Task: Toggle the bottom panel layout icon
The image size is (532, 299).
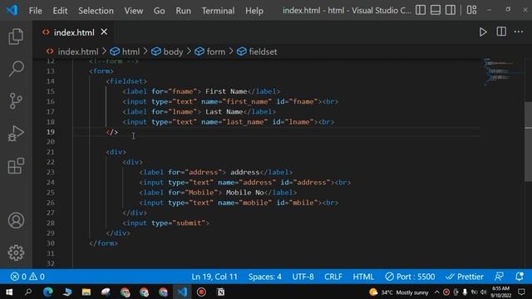Action: (436, 10)
